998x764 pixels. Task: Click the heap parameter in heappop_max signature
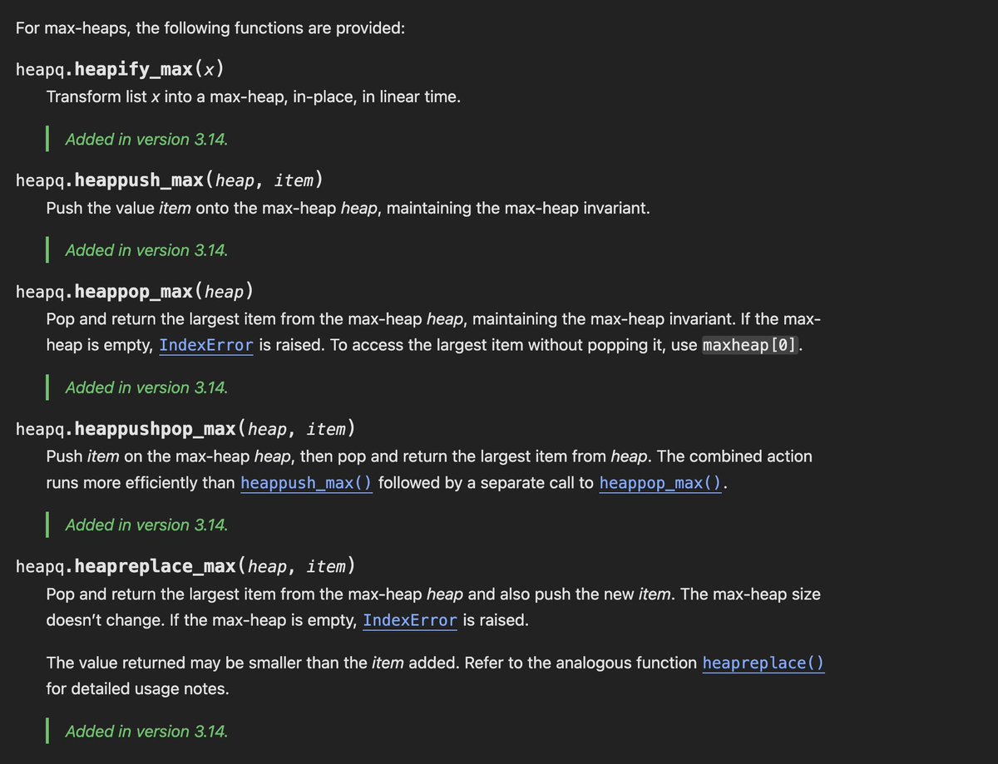point(225,292)
